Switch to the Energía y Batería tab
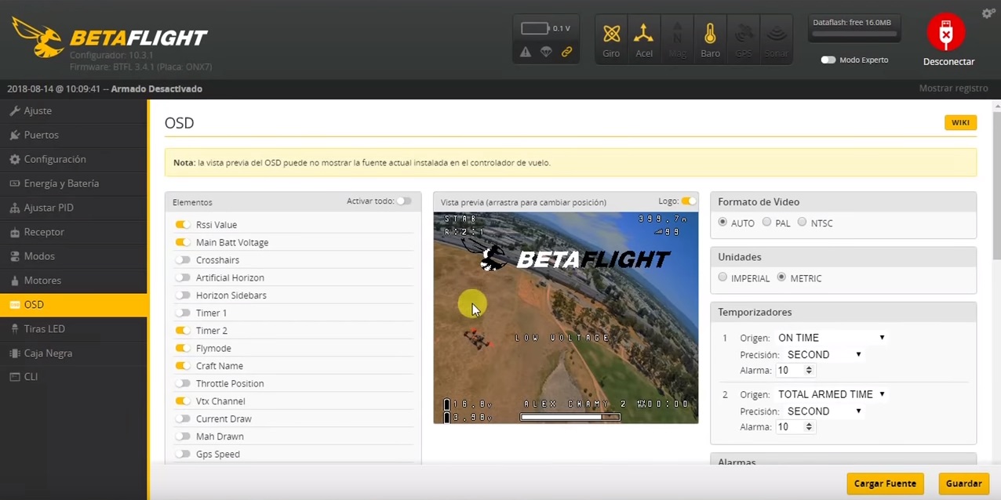 pos(61,183)
